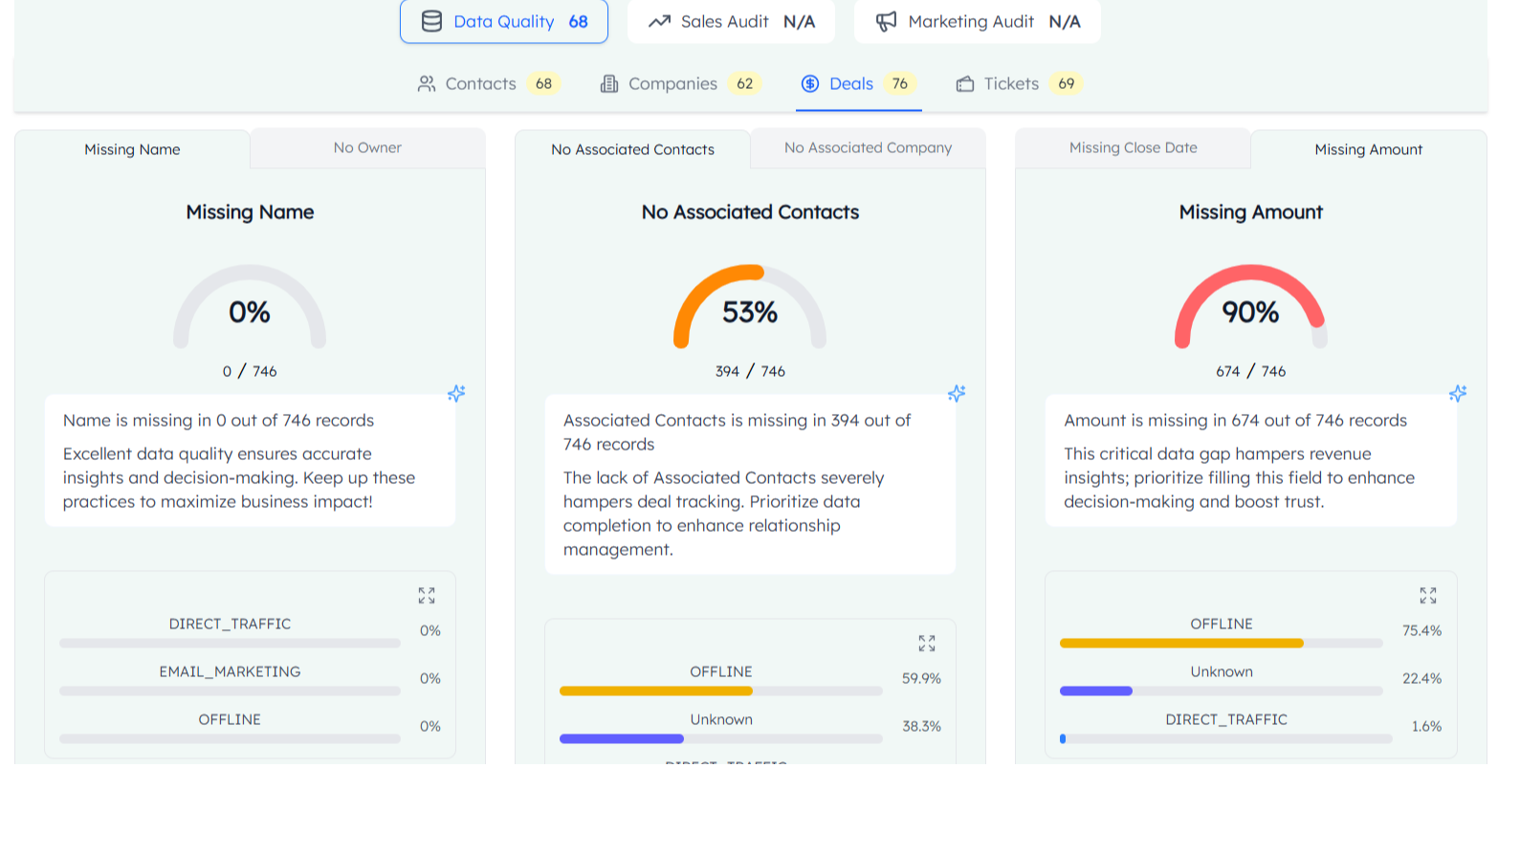Click the megaphone icon on Marketing Audit
1520x855 pixels.
click(887, 21)
